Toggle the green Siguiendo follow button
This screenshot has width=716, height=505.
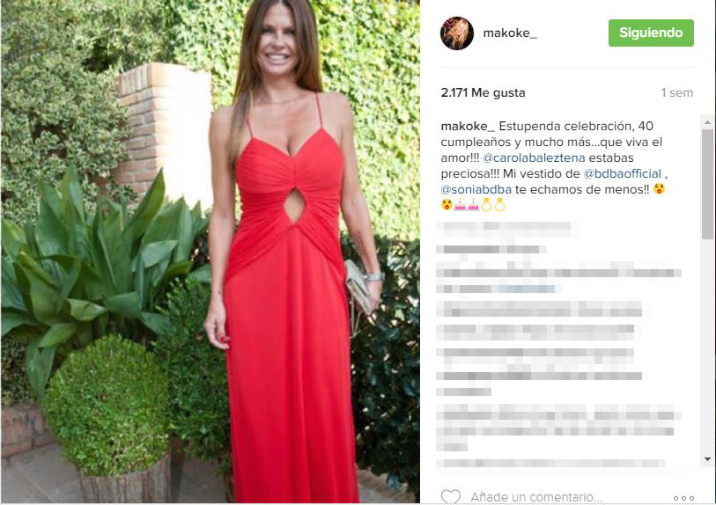point(651,33)
